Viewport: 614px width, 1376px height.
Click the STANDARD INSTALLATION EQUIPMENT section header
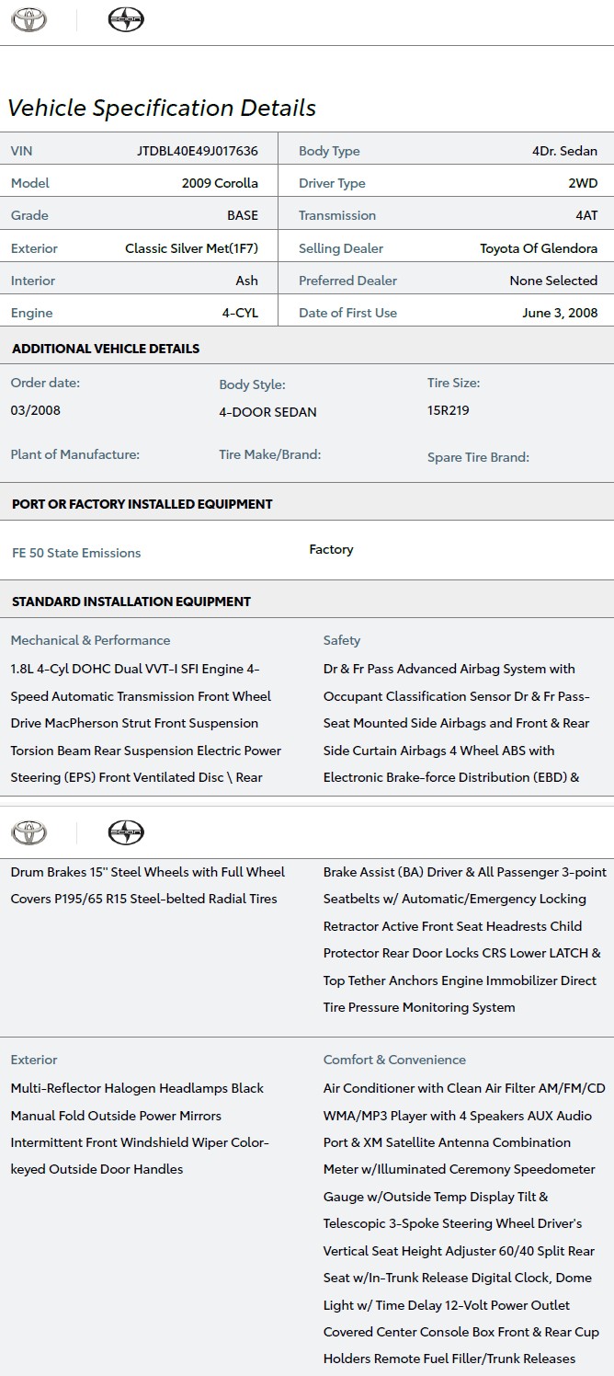[131, 602]
